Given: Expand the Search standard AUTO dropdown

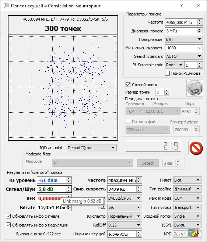Looking at the screenshot, I should [184, 56].
